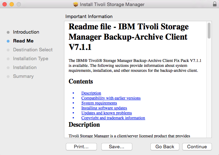Go Back to previous installer step
The height and width of the screenshot is (155, 219).
point(165,147)
